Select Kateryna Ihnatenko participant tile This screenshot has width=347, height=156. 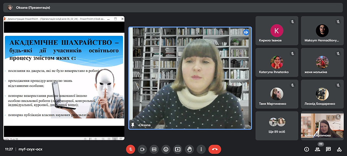pyautogui.click(x=277, y=62)
